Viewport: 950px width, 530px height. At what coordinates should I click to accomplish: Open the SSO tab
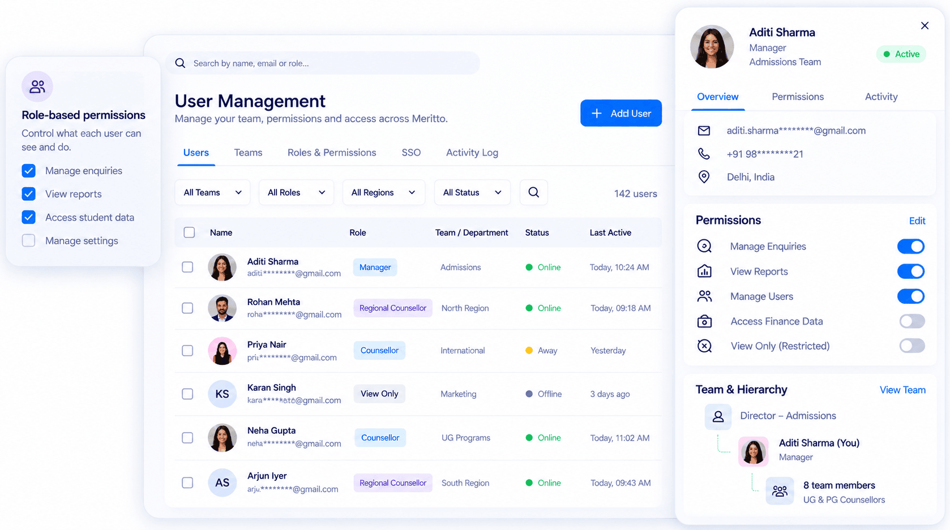click(x=411, y=153)
